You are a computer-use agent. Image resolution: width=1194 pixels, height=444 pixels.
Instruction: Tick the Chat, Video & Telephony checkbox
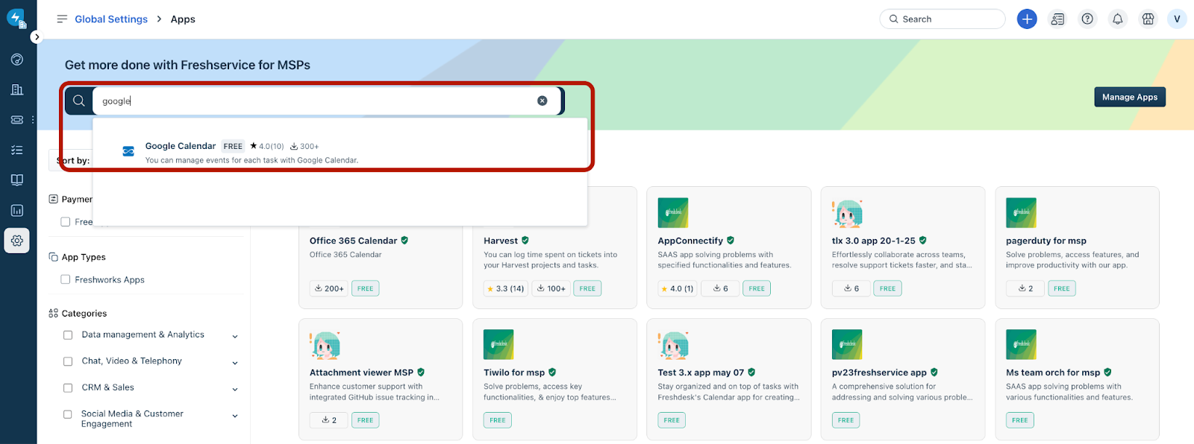[x=68, y=361]
